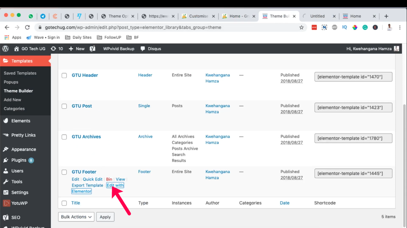Click the Yoast SEO icon in admin bar

point(93,49)
